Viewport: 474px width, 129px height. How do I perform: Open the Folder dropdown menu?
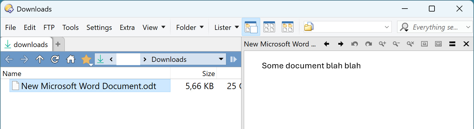pyautogui.click(x=190, y=28)
